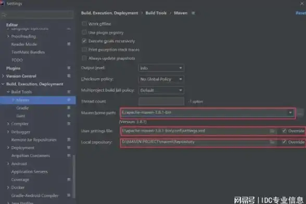
Task: Click project-level icon beside Gradle-Android Compiler
Action: pyautogui.click(x=69, y=195)
